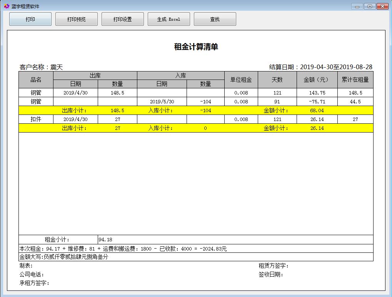Open 打印设置 print settings

122,19
